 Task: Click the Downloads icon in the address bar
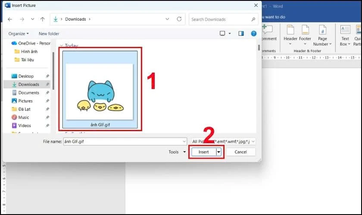56,19
